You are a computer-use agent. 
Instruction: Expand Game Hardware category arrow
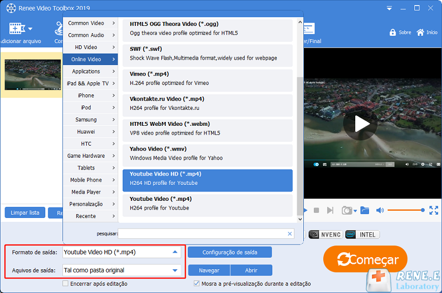[114, 156]
